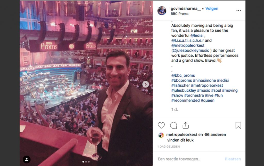Open the three-dot options menu

point(238,11)
